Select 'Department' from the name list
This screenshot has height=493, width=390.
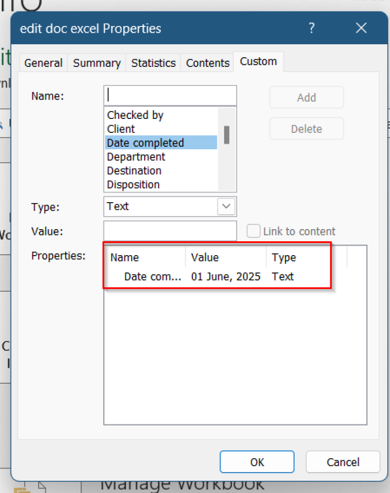click(135, 156)
